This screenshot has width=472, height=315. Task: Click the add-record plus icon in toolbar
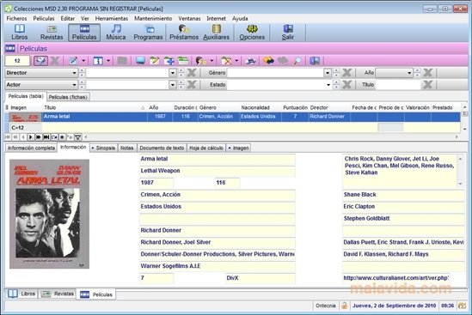pos(169,61)
